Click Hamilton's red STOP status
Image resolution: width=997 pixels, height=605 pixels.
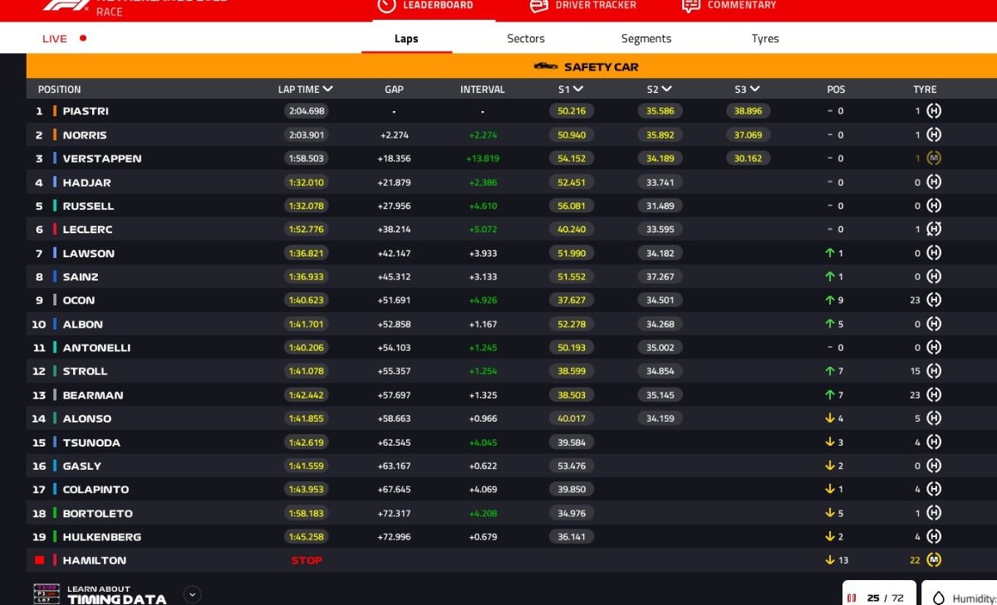[x=306, y=561]
